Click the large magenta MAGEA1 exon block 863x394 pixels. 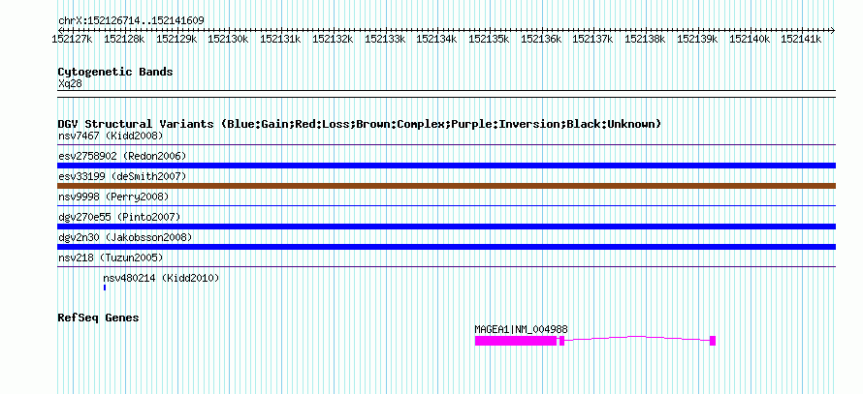(x=516, y=341)
